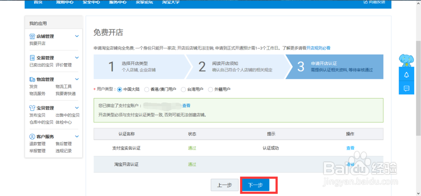Open 违规记录 in sidebar

pyautogui.click(x=64, y=151)
